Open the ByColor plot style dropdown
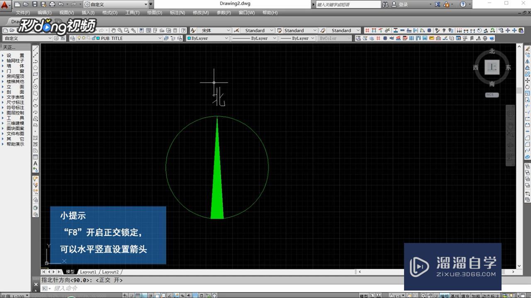 click(335, 38)
